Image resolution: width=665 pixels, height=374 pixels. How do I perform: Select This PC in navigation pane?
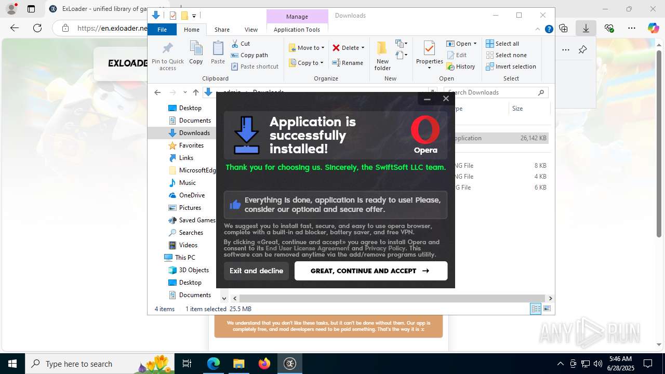click(x=180, y=258)
